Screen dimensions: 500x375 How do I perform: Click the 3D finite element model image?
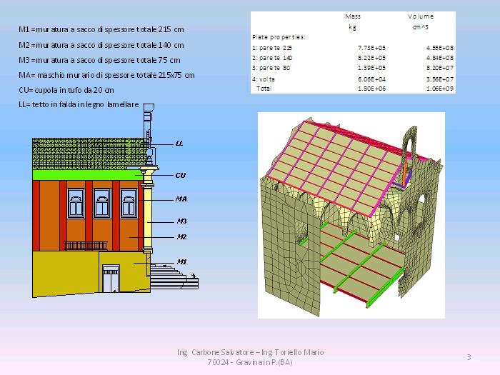[351, 214]
